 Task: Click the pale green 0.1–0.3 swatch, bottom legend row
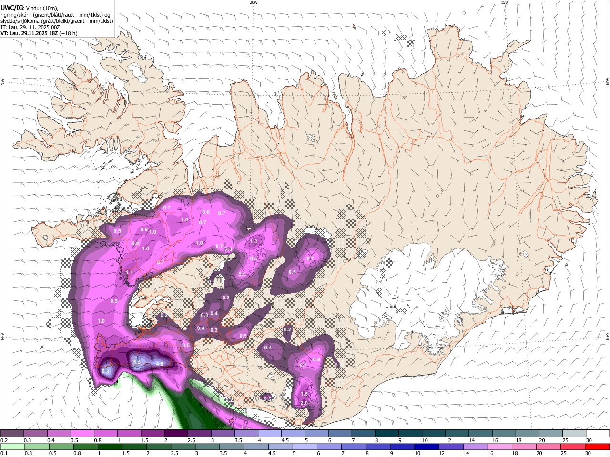click(12, 447)
